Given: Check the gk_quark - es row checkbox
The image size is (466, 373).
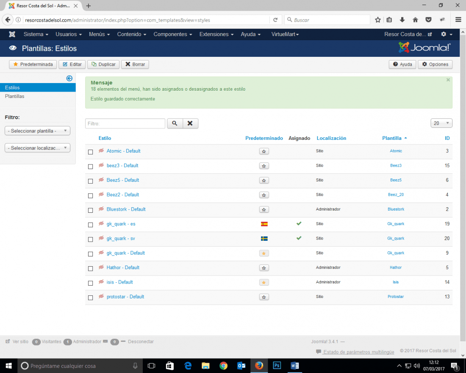Looking at the screenshot, I should point(91,225).
